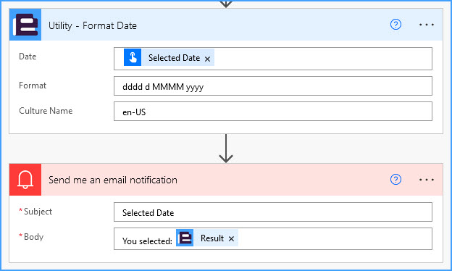452x271 pixels.
Task: Open help for Utility - Format Date
Action: pos(395,25)
